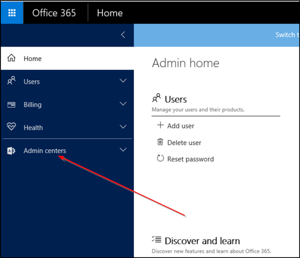The image size is (300, 258).
Task: Open the app launcher waffle icon
Action: [12, 13]
